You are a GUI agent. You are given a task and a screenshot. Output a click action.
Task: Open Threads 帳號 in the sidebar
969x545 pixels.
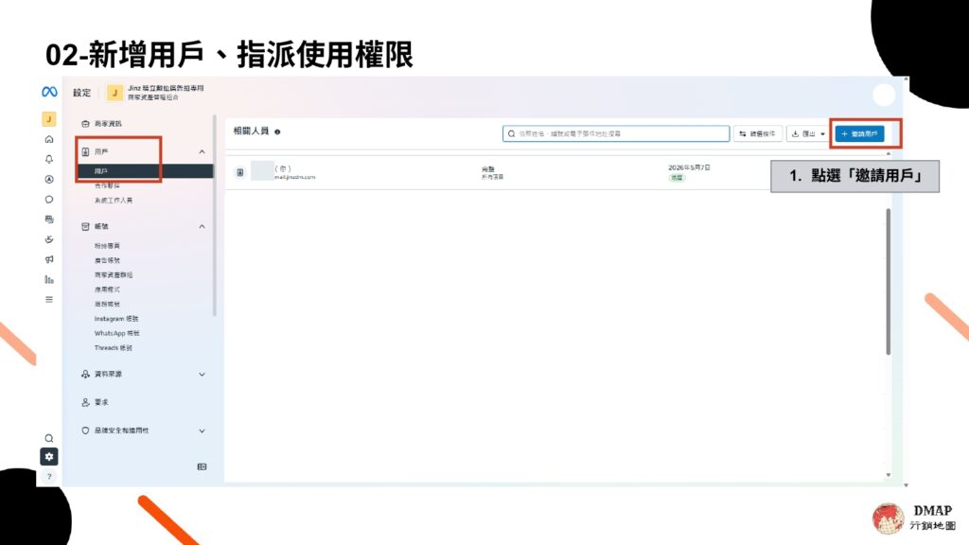point(114,348)
